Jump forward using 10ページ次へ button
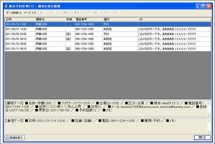The height and width of the screenshot is (144, 215). (112, 12)
